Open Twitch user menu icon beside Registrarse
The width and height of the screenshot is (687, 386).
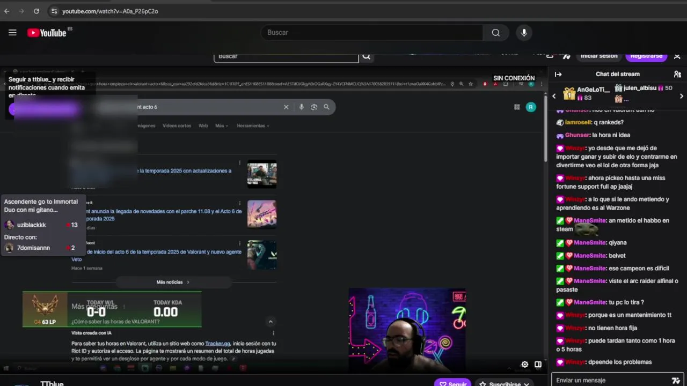[x=677, y=56]
